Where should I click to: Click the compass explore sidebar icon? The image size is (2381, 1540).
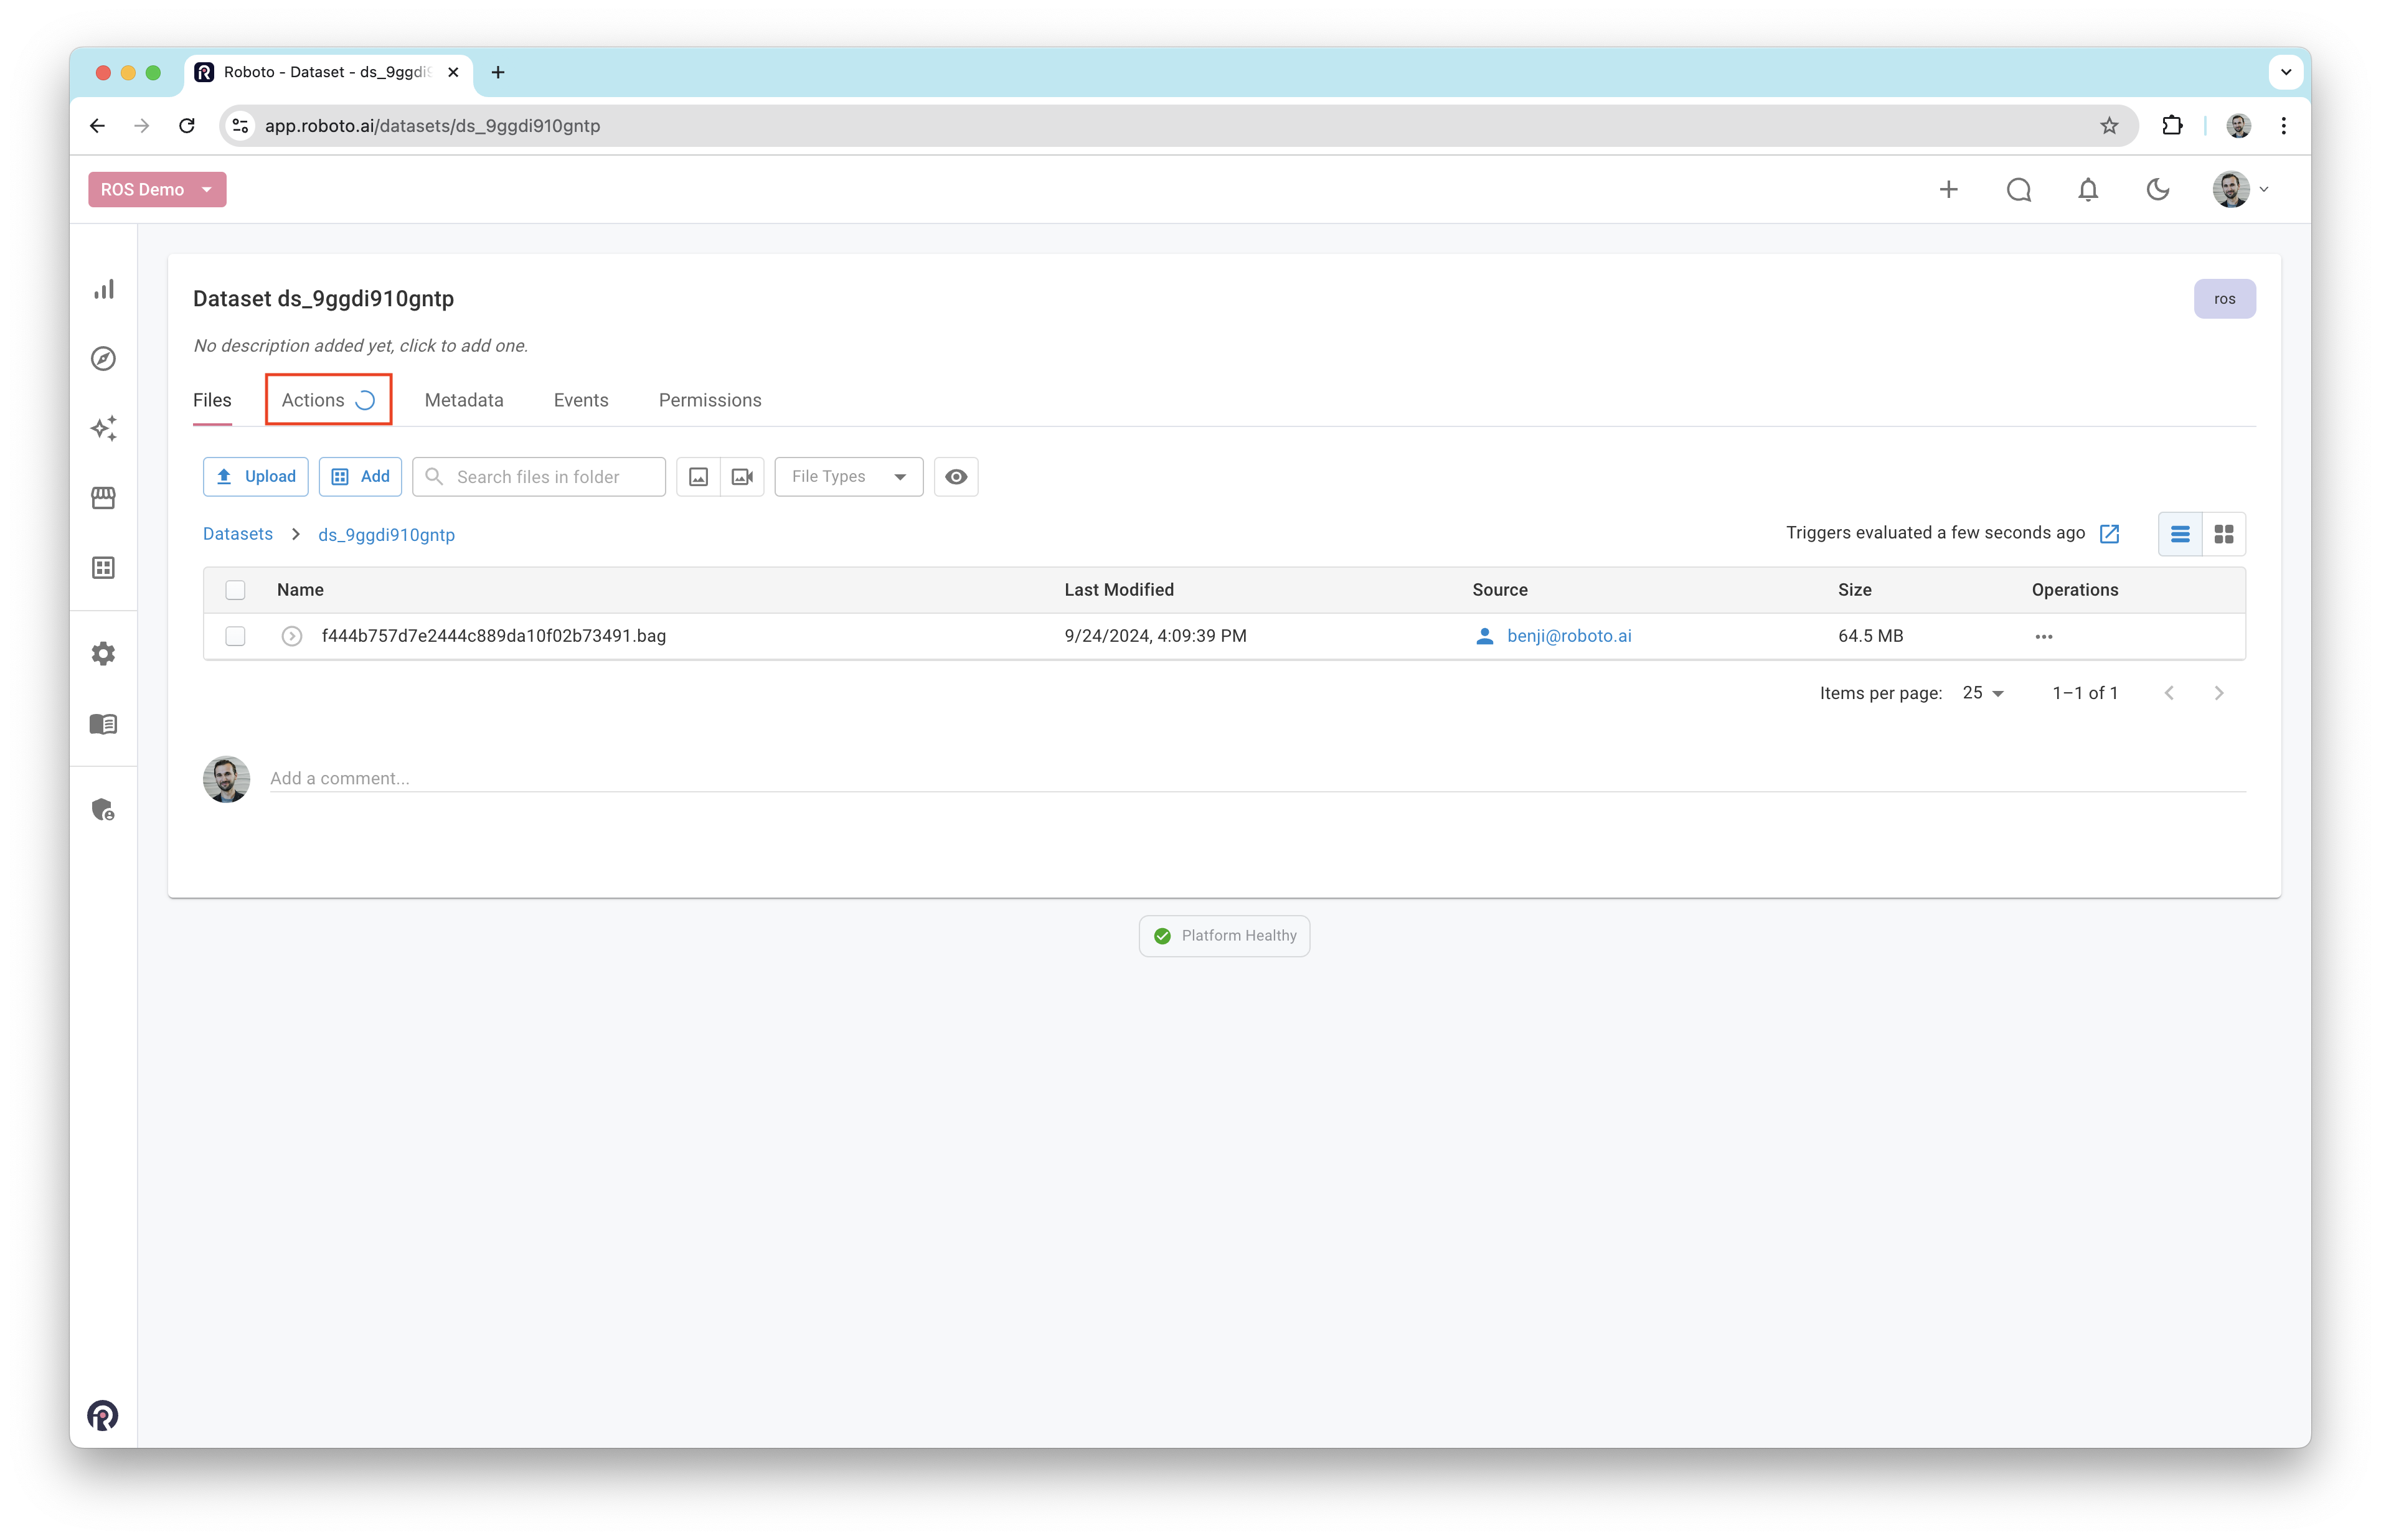coord(104,359)
